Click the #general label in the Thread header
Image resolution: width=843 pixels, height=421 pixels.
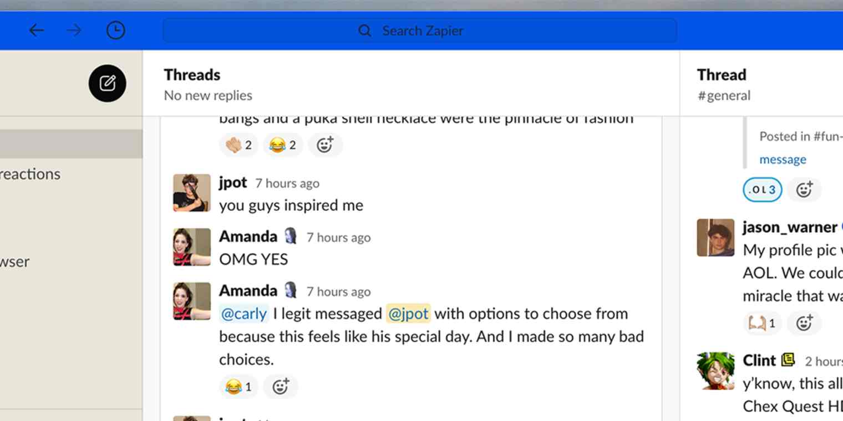[x=724, y=95]
